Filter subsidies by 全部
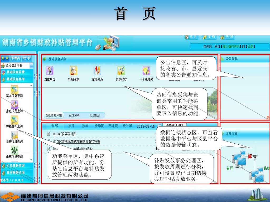The image size is (270, 202). (x=55, y=126)
